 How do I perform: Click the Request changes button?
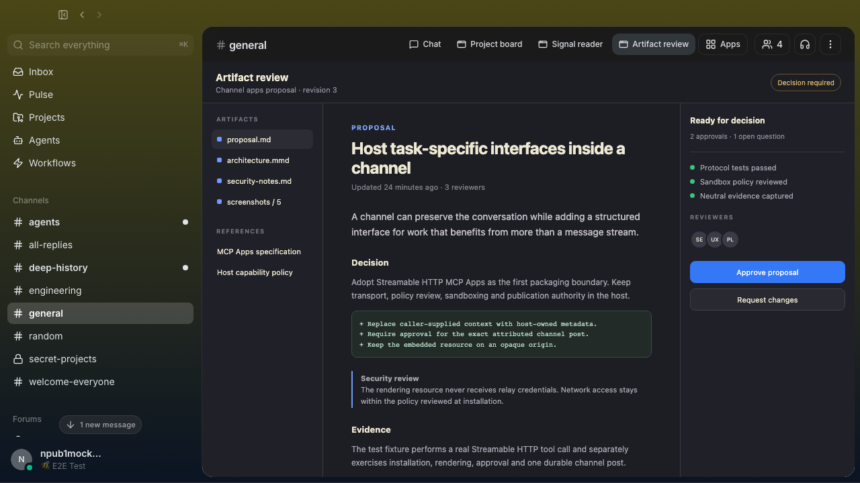tap(767, 300)
